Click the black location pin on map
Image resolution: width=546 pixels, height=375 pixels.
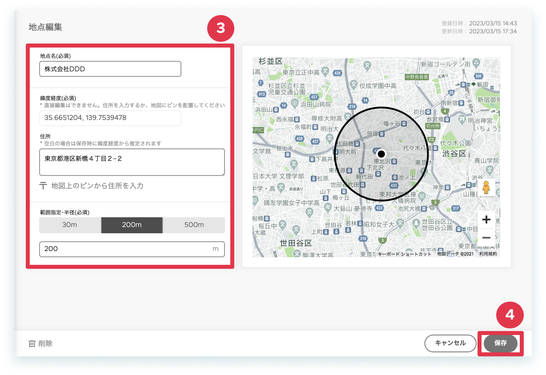point(381,154)
